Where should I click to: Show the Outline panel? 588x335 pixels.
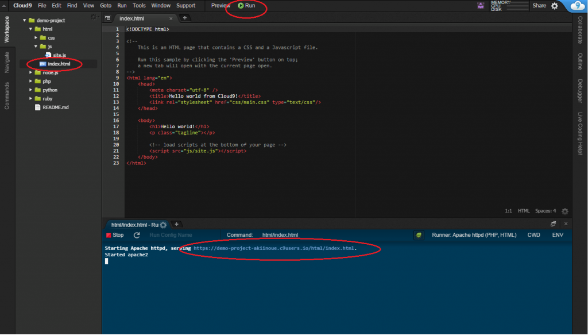582,59
